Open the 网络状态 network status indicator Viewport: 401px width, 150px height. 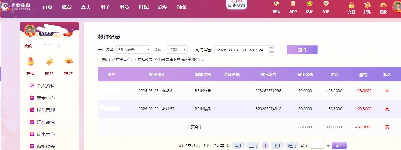point(237,4)
